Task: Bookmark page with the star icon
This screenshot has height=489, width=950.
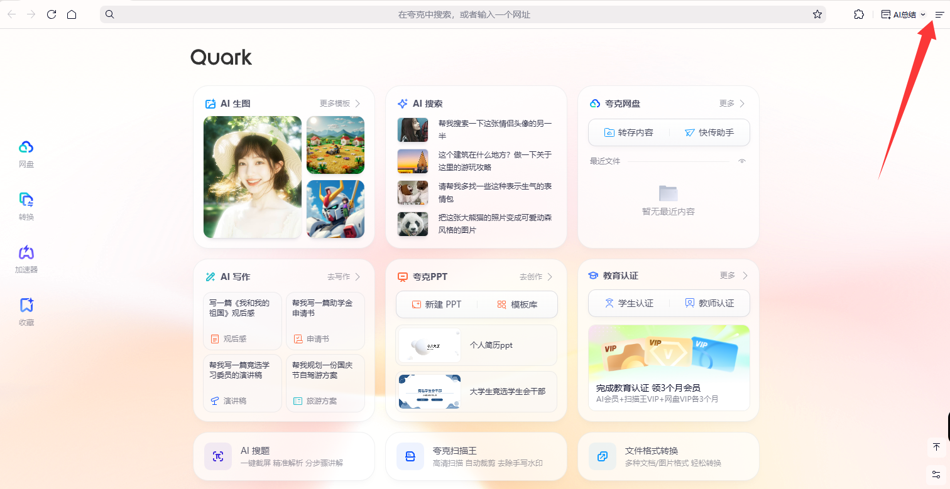Action: pyautogui.click(x=817, y=14)
